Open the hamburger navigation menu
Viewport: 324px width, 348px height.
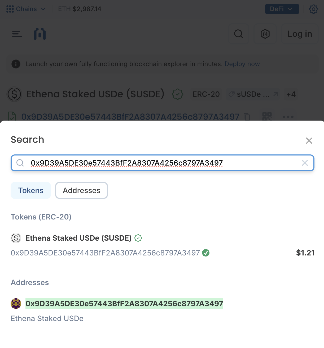click(17, 34)
